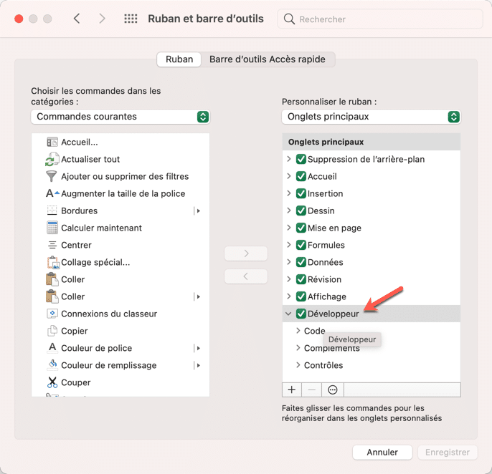Toggle the Développeur checkbox
Screen dimensions: 492x474
point(301,314)
